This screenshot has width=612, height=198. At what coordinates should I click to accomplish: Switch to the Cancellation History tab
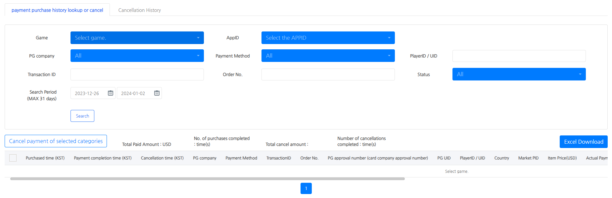[140, 10]
